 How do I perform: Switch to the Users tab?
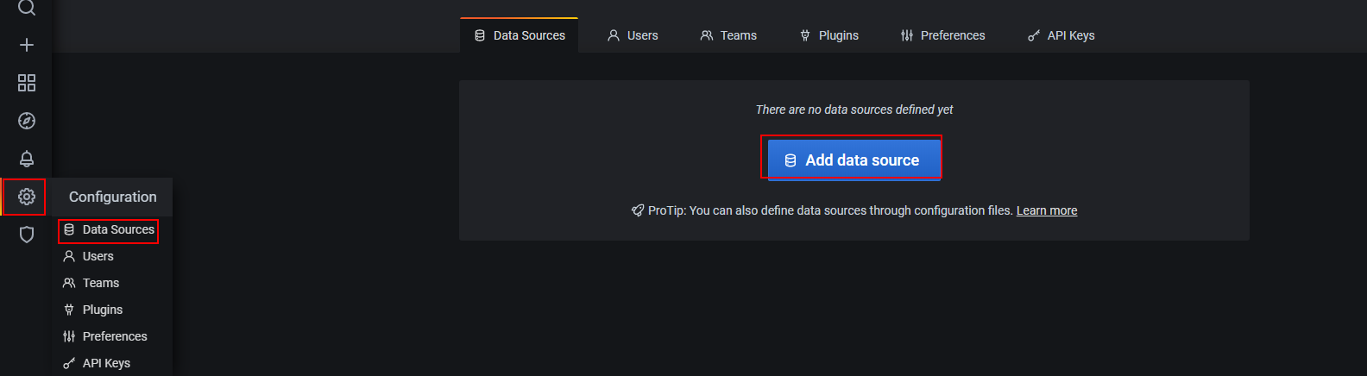(633, 35)
